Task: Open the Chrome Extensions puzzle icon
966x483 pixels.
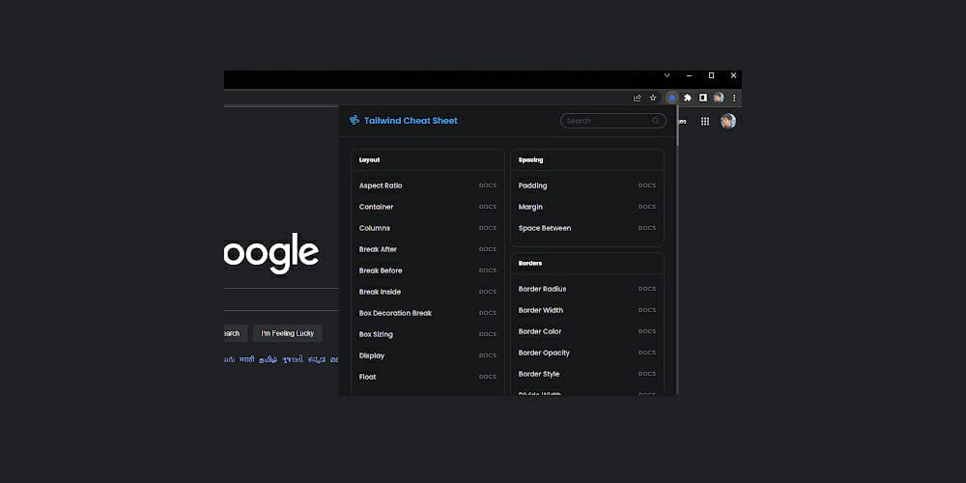Action: [688, 98]
